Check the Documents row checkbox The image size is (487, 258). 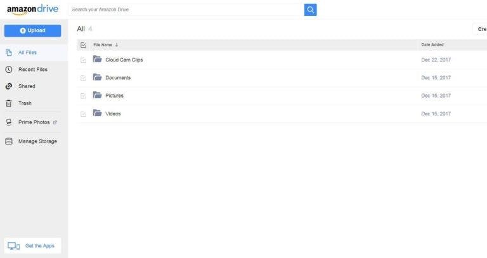coord(83,78)
